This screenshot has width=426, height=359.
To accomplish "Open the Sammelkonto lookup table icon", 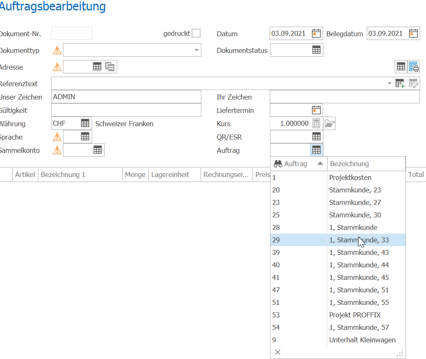I will click(x=98, y=150).
